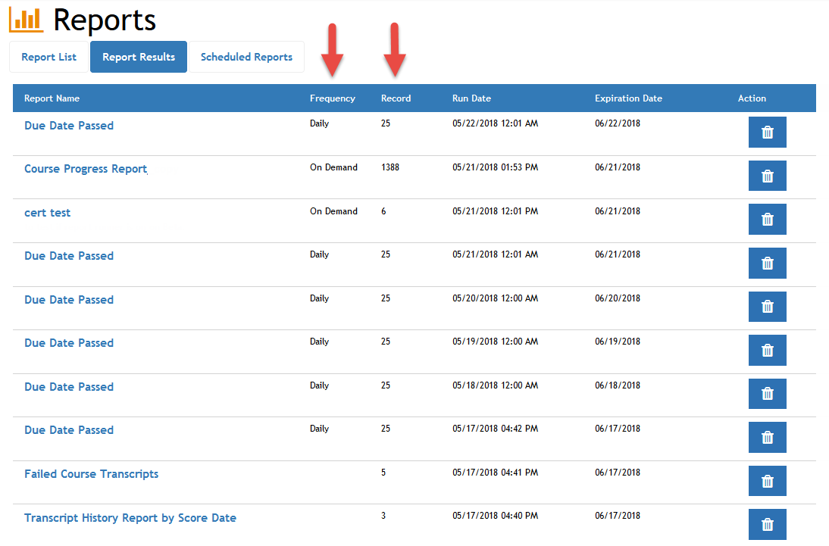Open Due Date Passed run on 05/18/2018
Viewport: 829px width, 546px height.
(69, 387)
